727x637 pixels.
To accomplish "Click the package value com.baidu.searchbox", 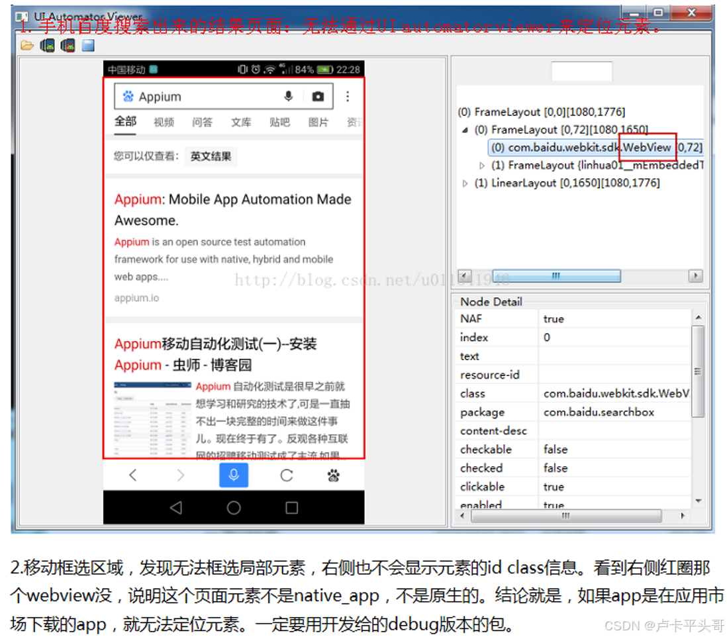I will (x=615, y=412).
